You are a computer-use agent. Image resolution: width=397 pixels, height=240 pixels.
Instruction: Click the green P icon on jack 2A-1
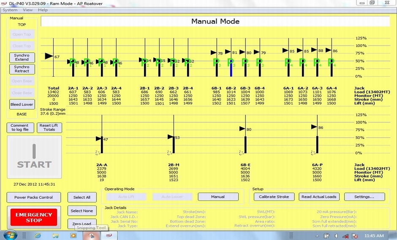coord(71,62)
